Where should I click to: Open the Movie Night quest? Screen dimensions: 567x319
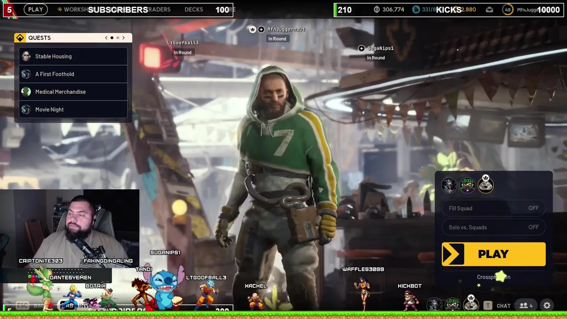73,109
